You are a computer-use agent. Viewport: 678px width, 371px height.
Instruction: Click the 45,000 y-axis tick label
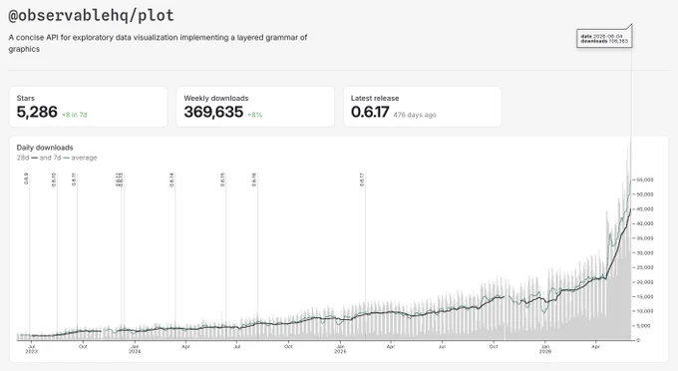645,208
